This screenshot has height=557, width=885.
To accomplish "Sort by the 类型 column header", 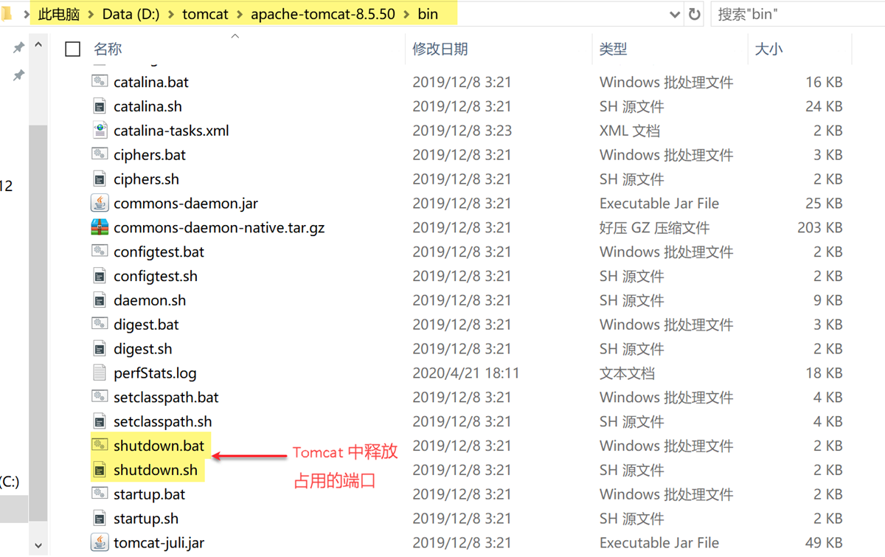I will coord(614,49).
